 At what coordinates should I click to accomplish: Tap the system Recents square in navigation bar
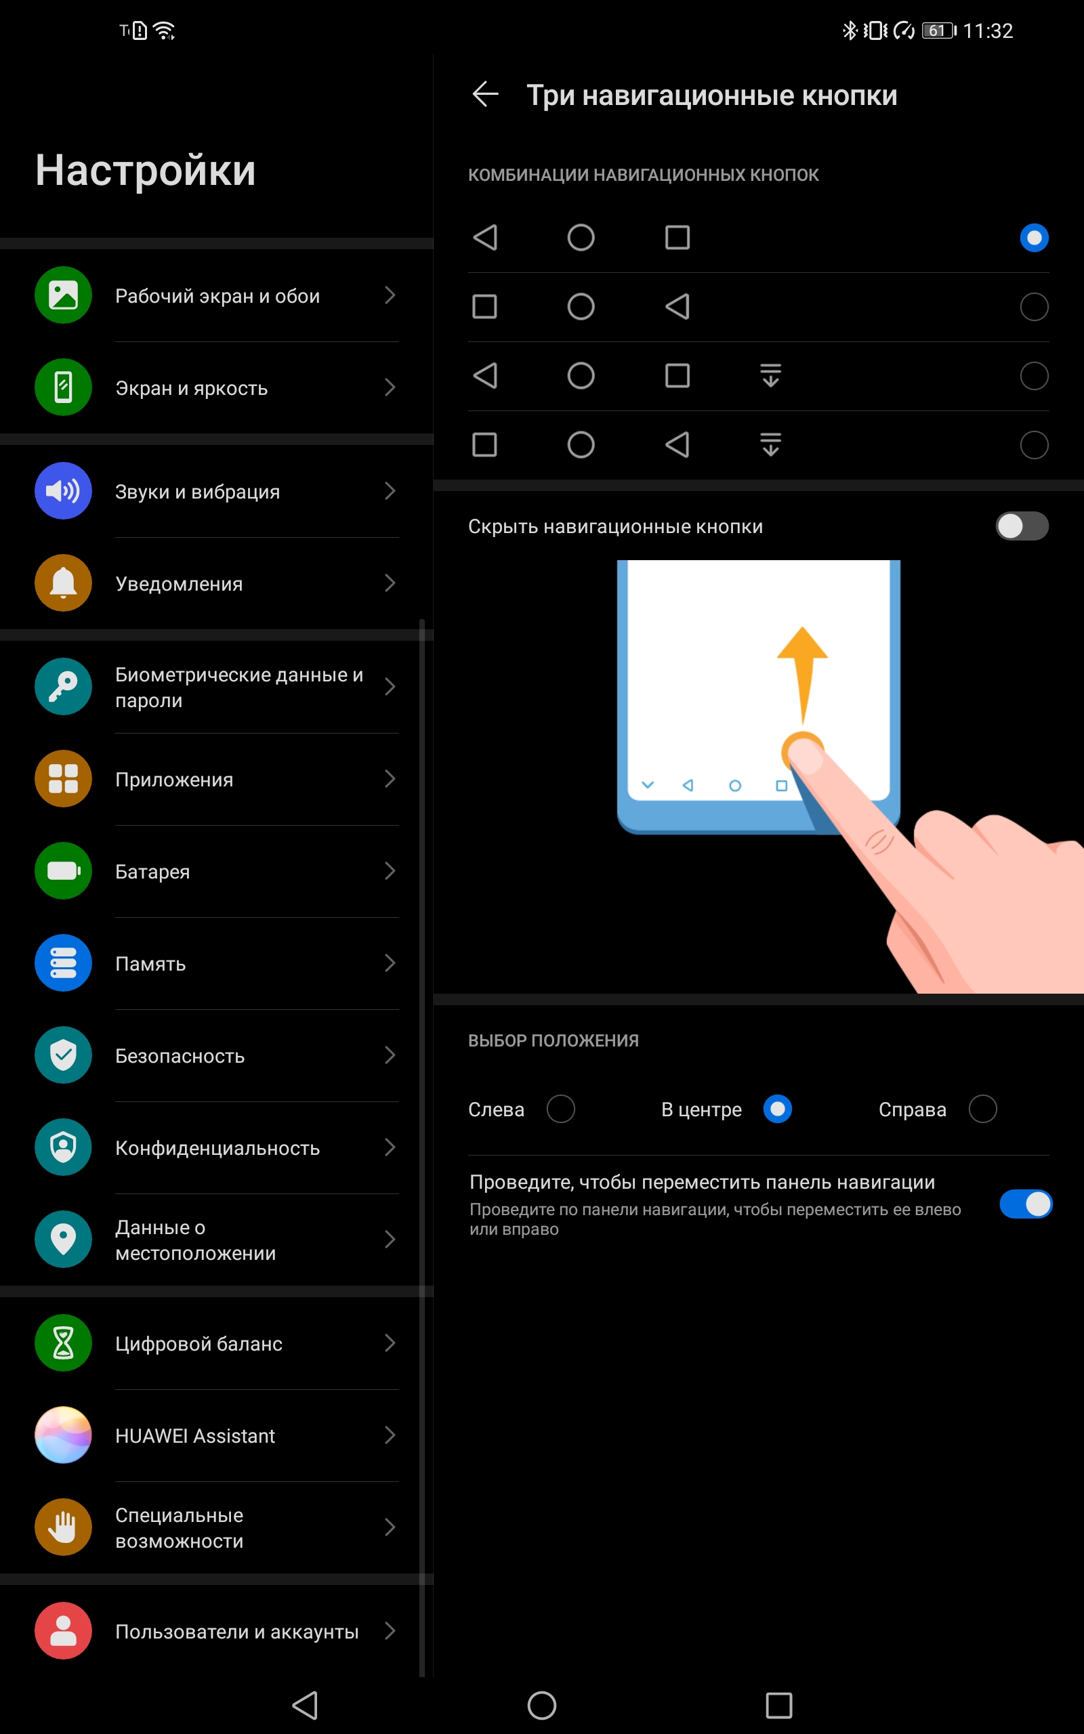click(778, 1706)
